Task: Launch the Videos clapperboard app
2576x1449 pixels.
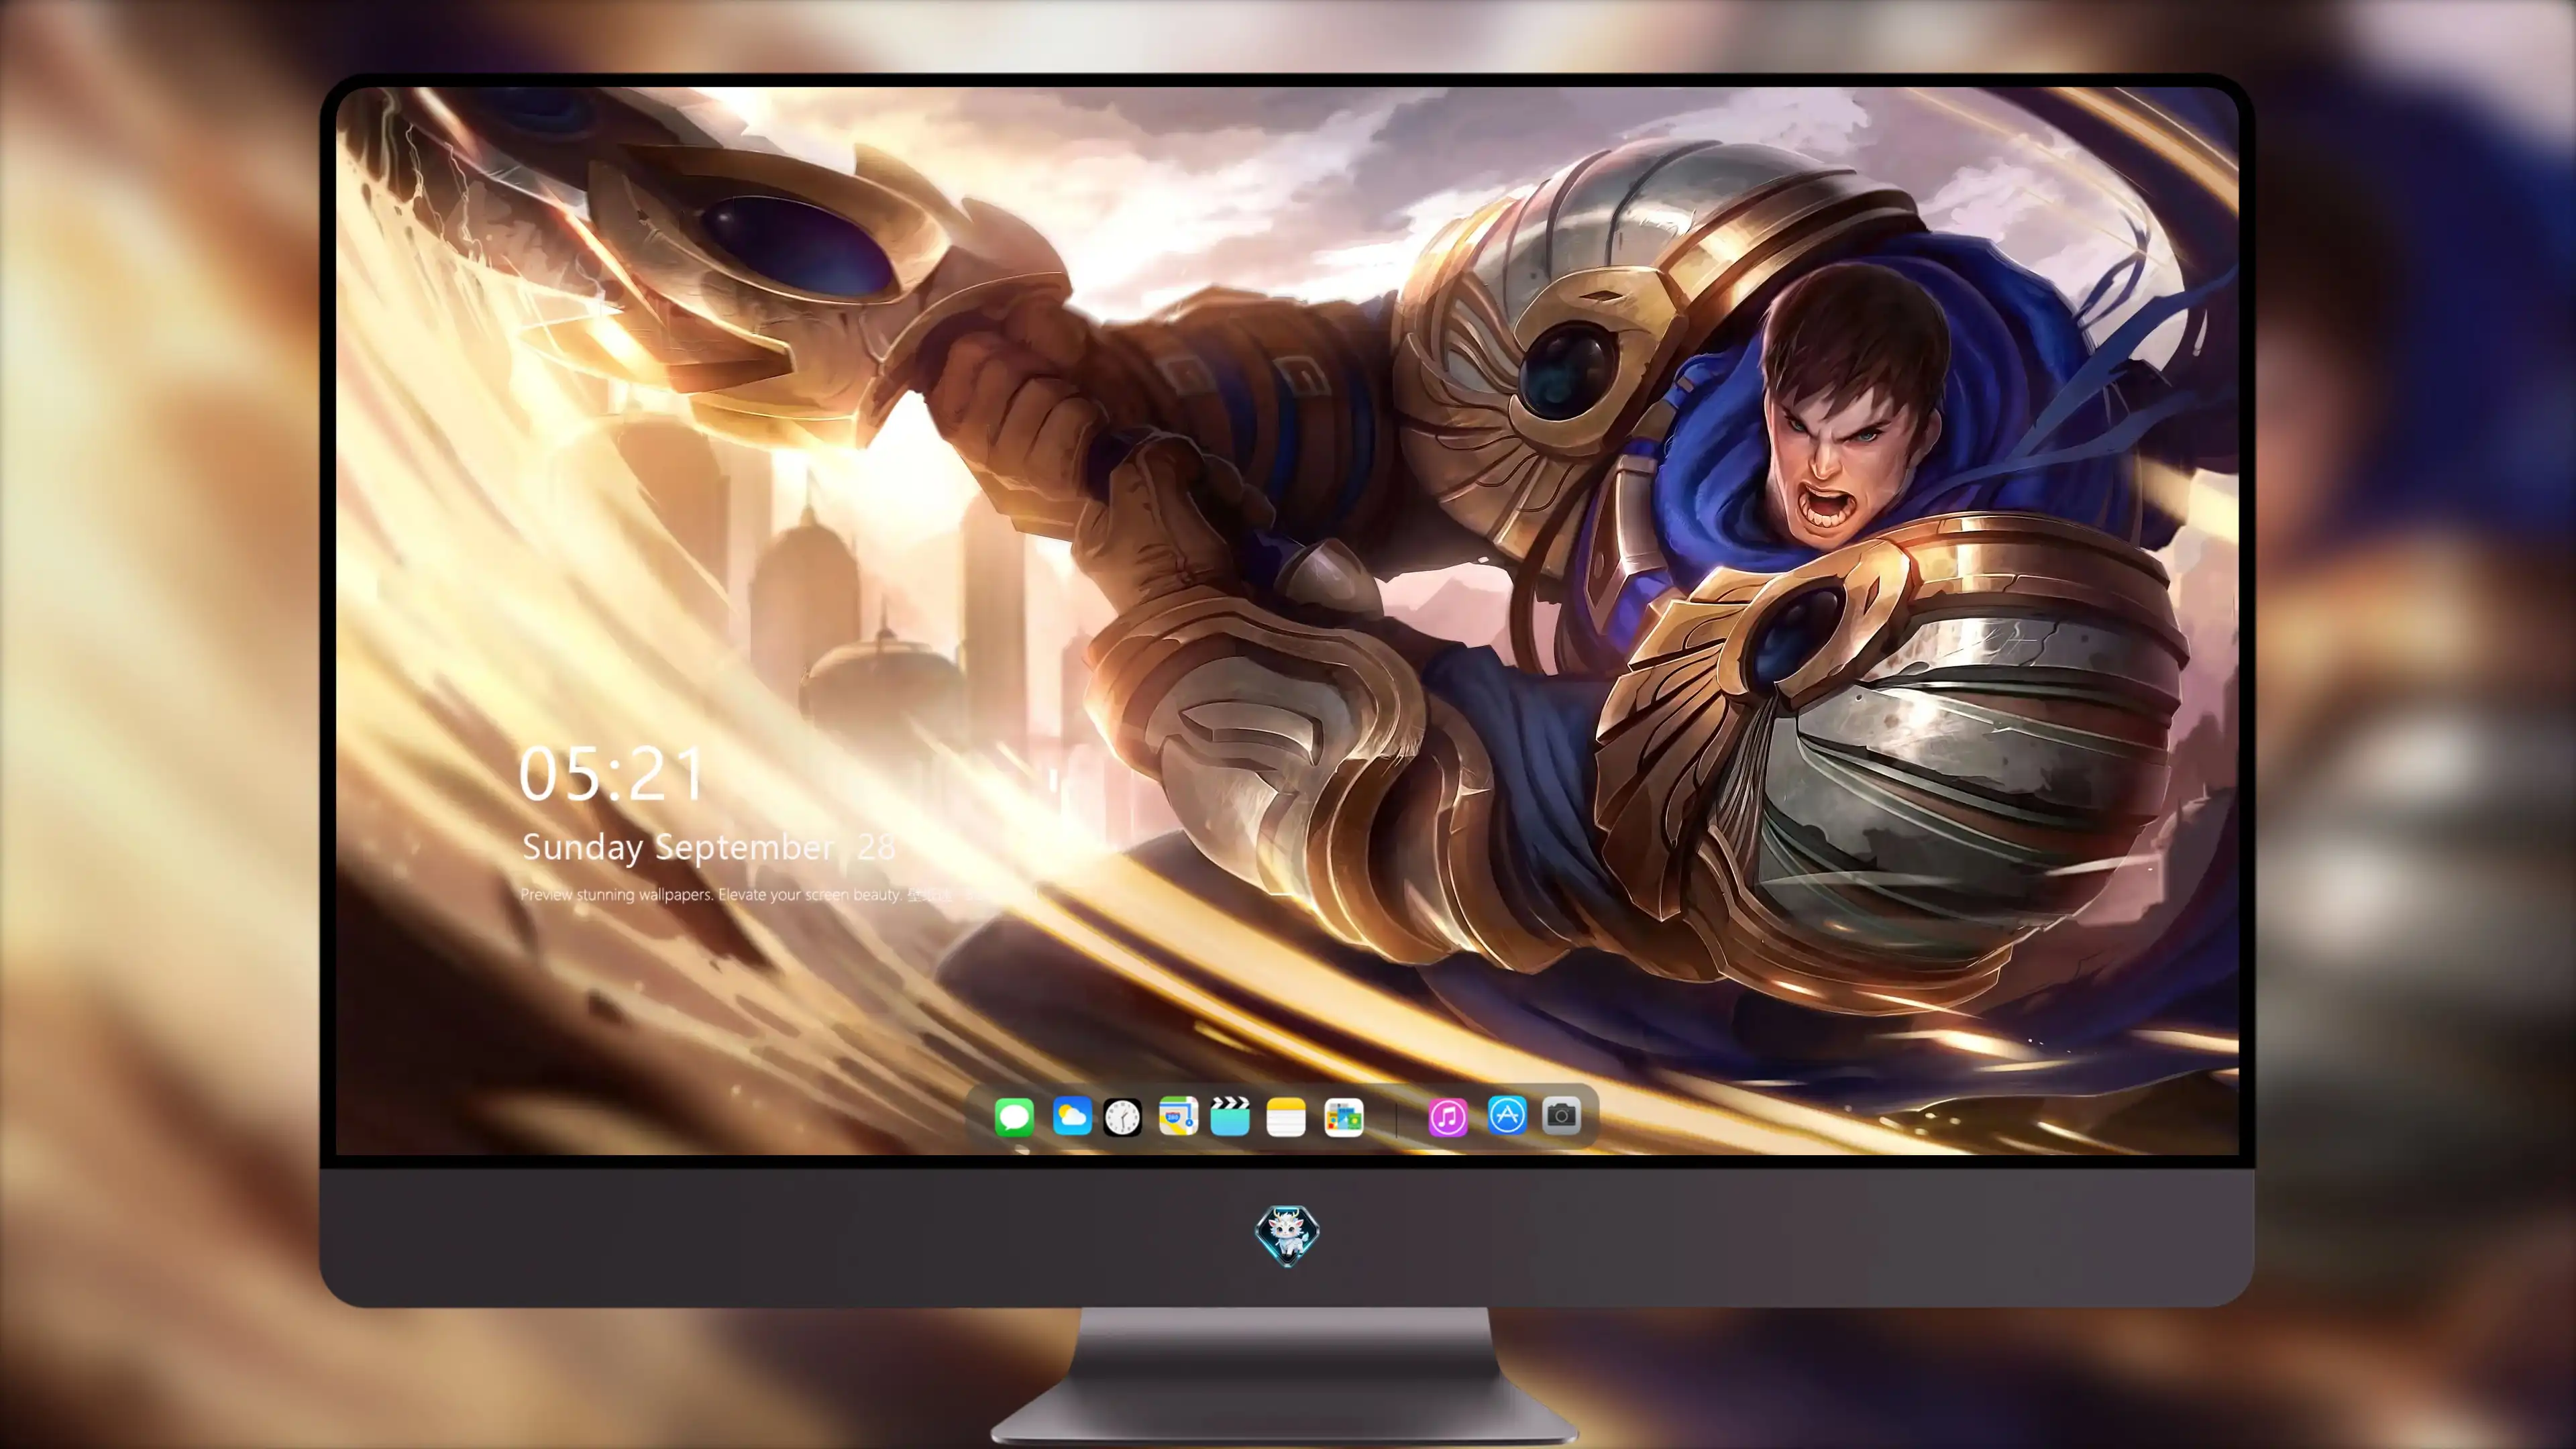Action: 1230,1116
